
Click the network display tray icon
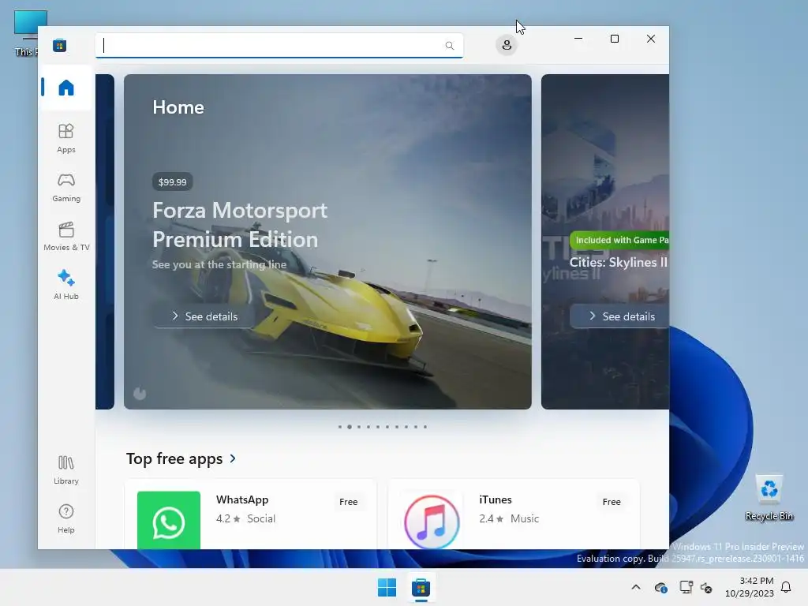[x=686, y=587]
